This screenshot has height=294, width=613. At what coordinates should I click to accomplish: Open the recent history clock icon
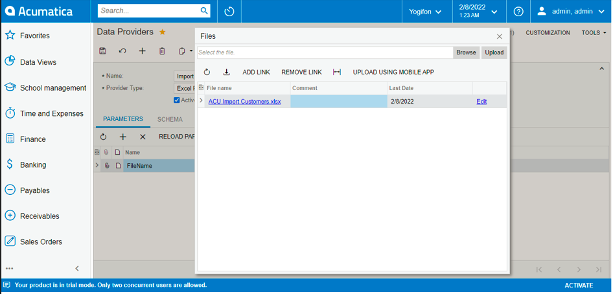pos(229,11)
